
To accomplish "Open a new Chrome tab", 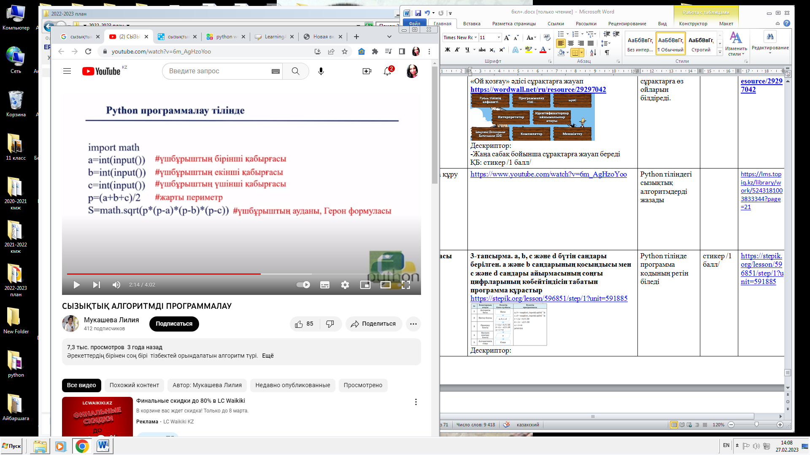I will point(356,37).
